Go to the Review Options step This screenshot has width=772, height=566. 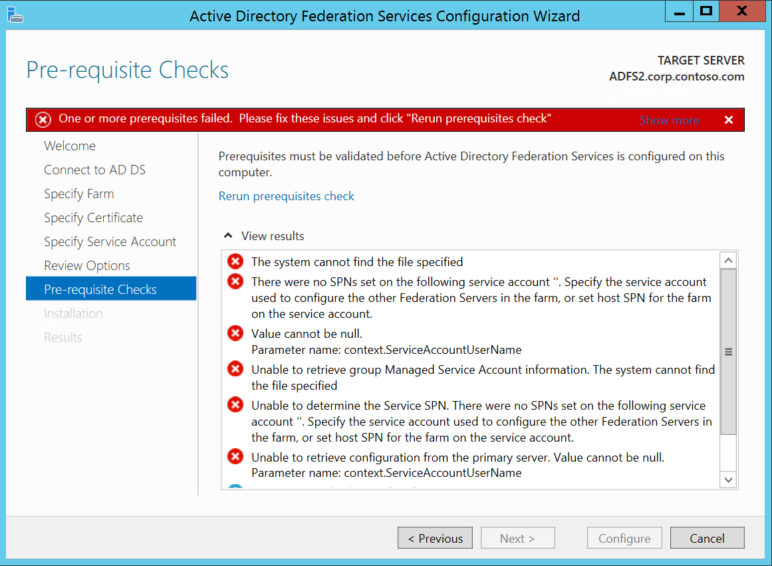point(86,265)
